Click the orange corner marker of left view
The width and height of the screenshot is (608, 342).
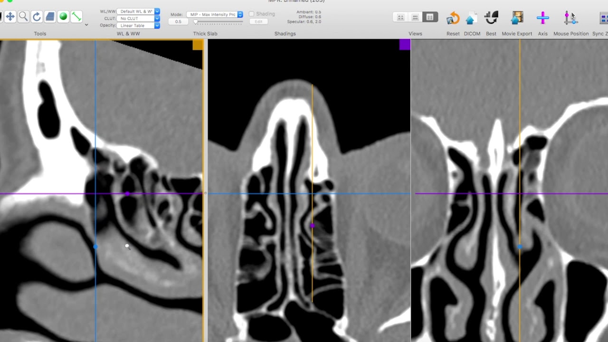coord(198,45)
